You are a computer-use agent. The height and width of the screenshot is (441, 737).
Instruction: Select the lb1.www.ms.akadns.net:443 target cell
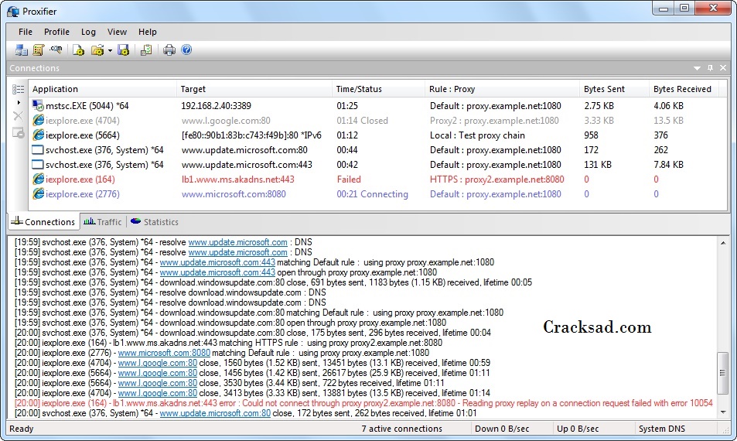coord(238,179)
